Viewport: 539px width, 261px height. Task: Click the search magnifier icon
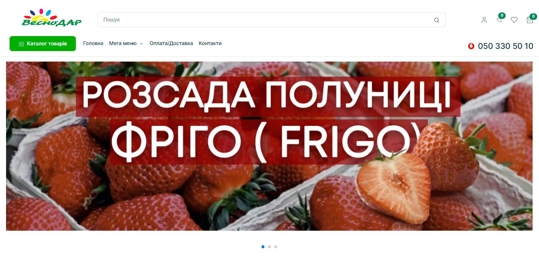pos(437,20)
